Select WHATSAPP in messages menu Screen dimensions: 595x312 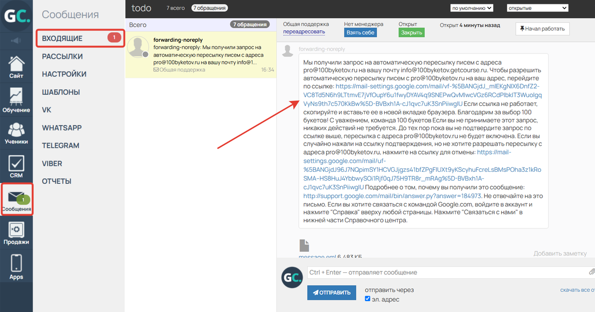pyautogui.click(x=62, y=128)
